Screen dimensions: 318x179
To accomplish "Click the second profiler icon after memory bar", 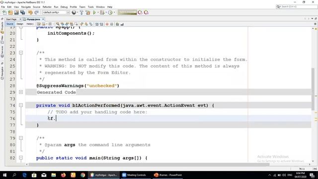I will pyautogui.click(x=146, y=12).
